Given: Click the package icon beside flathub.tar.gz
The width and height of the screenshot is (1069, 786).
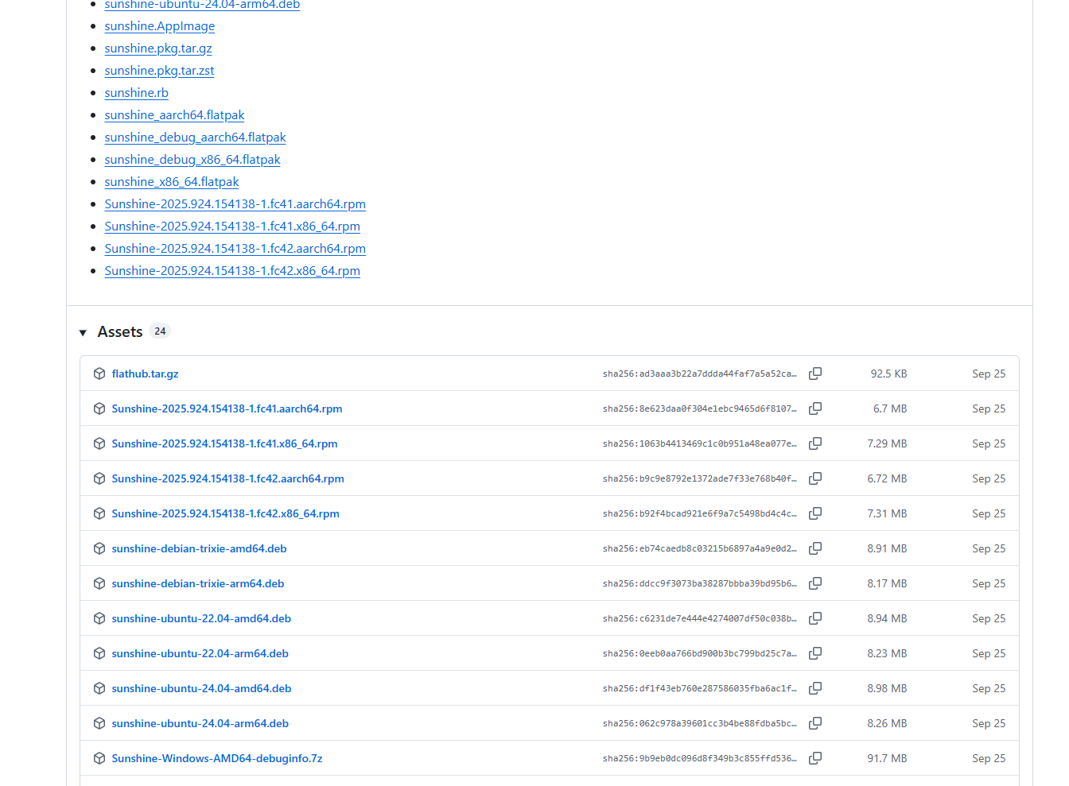Looking at the screenshot, I should tap(99, 374).
